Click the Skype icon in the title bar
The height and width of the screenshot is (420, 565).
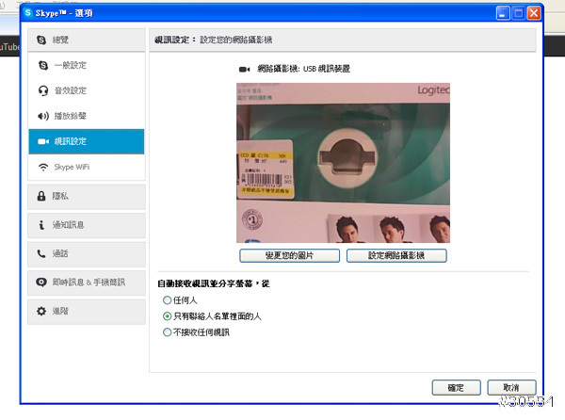point(28,13)
